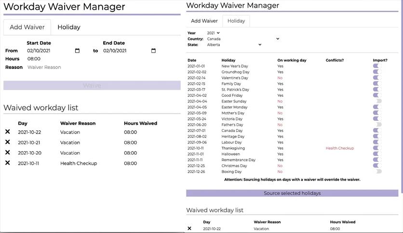Screen dimensions: 403x233
Task: Switch to Holiday tab in left panel
Action: click(69, 27)
